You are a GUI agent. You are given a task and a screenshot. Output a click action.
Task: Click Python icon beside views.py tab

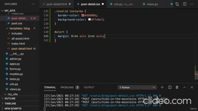144,4
